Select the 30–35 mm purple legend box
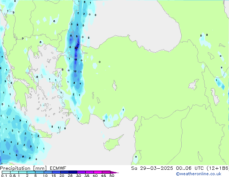Viewport: 229px width, 177px height. click(81, 172)
